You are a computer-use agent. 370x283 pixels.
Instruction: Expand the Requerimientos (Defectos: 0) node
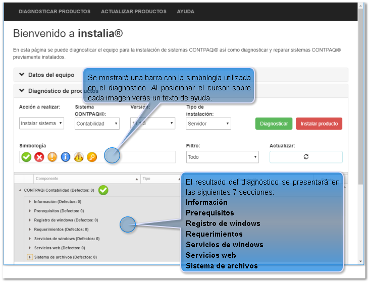pyautogui.click(x=30, y=229)
